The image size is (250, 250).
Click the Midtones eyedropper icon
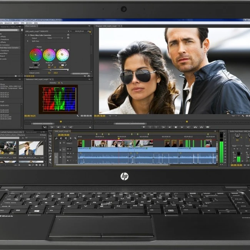click(52, 65)
